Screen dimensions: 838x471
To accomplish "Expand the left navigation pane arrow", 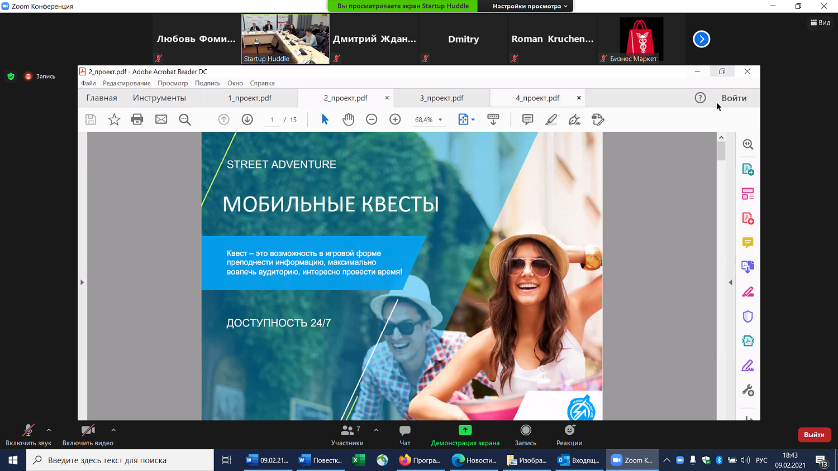I will [82, 282].
